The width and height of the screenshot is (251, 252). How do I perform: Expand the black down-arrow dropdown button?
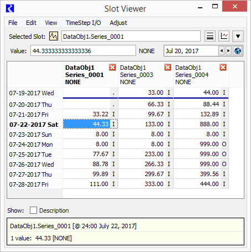[238, 36]
